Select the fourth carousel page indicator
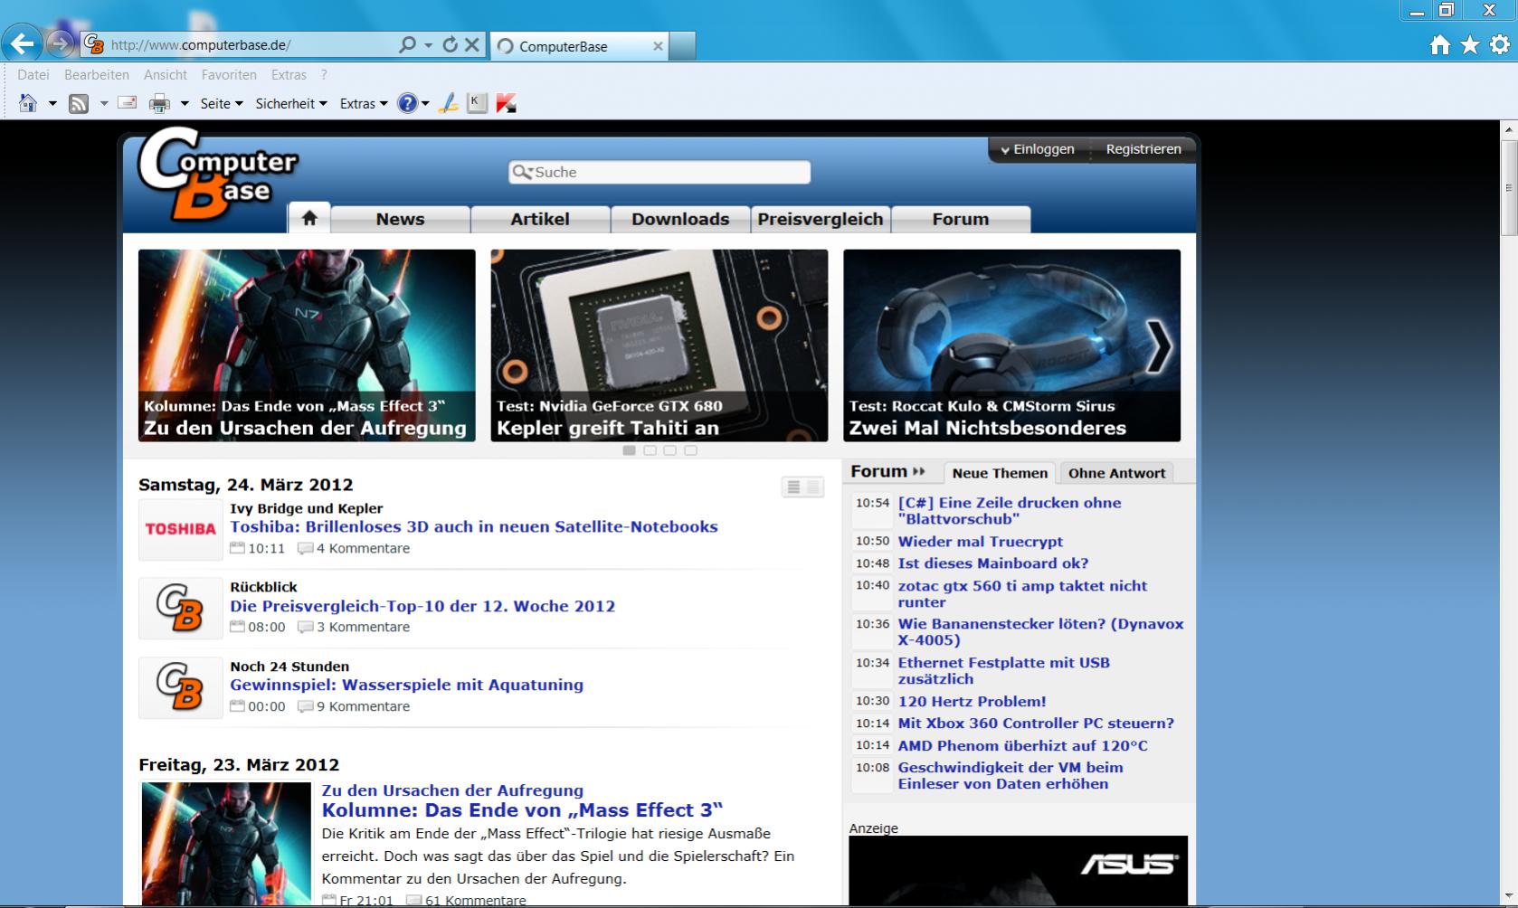The width and height of the screenshot is (1518, 908). [690, 450]
